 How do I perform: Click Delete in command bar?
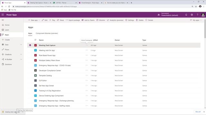[x=139, y=20]
